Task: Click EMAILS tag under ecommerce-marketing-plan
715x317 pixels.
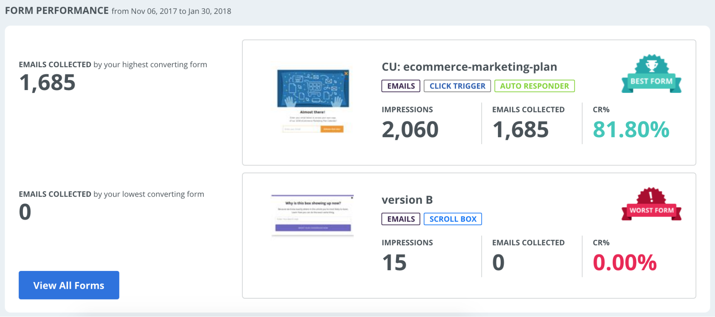Action: [x=401, y=86]
